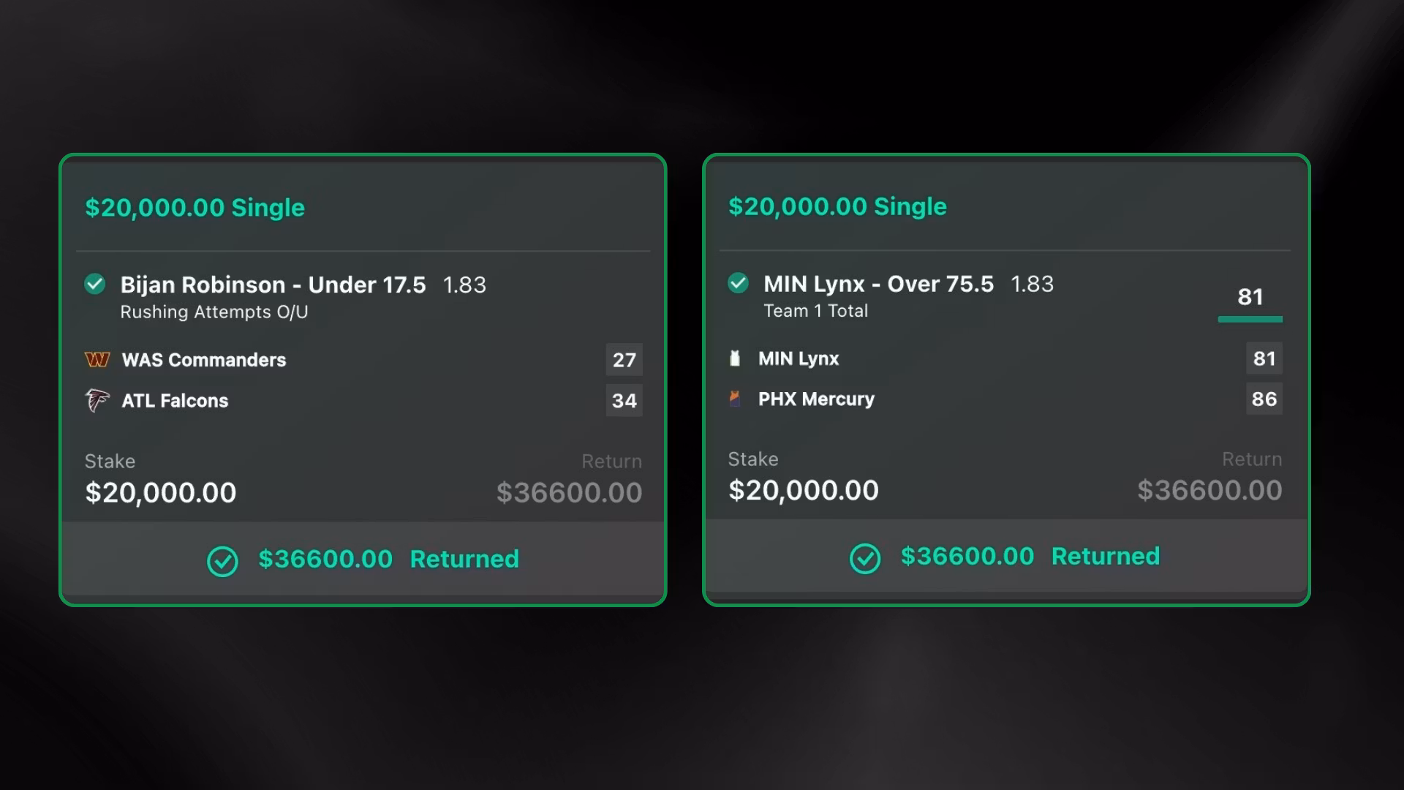Viewport: 1404px width, 790px height.
Task: Click the Falcons score 34 box
Action: [x=624, y=401]
